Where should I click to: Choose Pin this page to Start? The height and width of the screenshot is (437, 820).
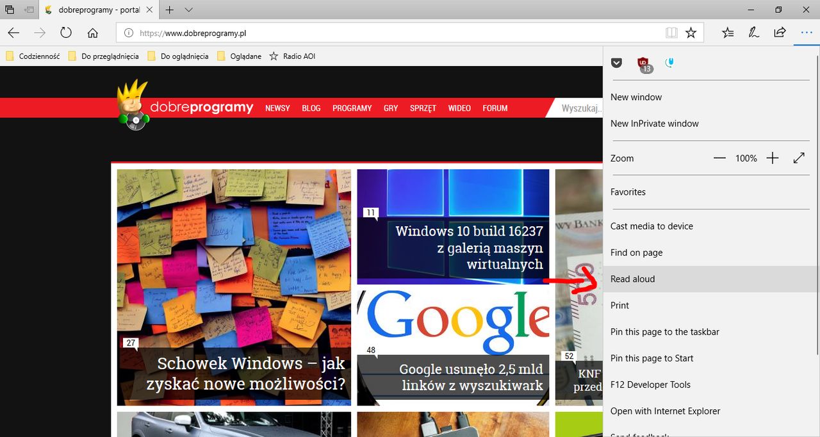coord(710,358)
